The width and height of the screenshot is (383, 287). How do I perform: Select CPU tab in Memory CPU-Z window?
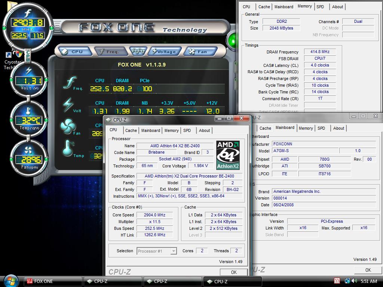click(246, 7)
